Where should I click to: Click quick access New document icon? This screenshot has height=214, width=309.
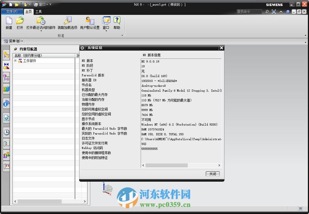(x=11, y=5)
